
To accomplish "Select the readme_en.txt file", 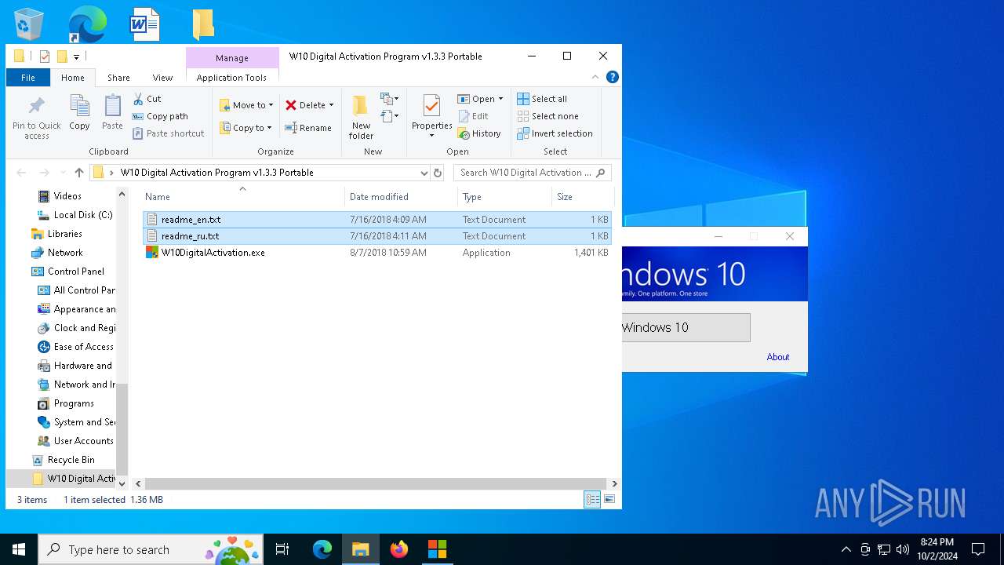I will tap(376, 220).
